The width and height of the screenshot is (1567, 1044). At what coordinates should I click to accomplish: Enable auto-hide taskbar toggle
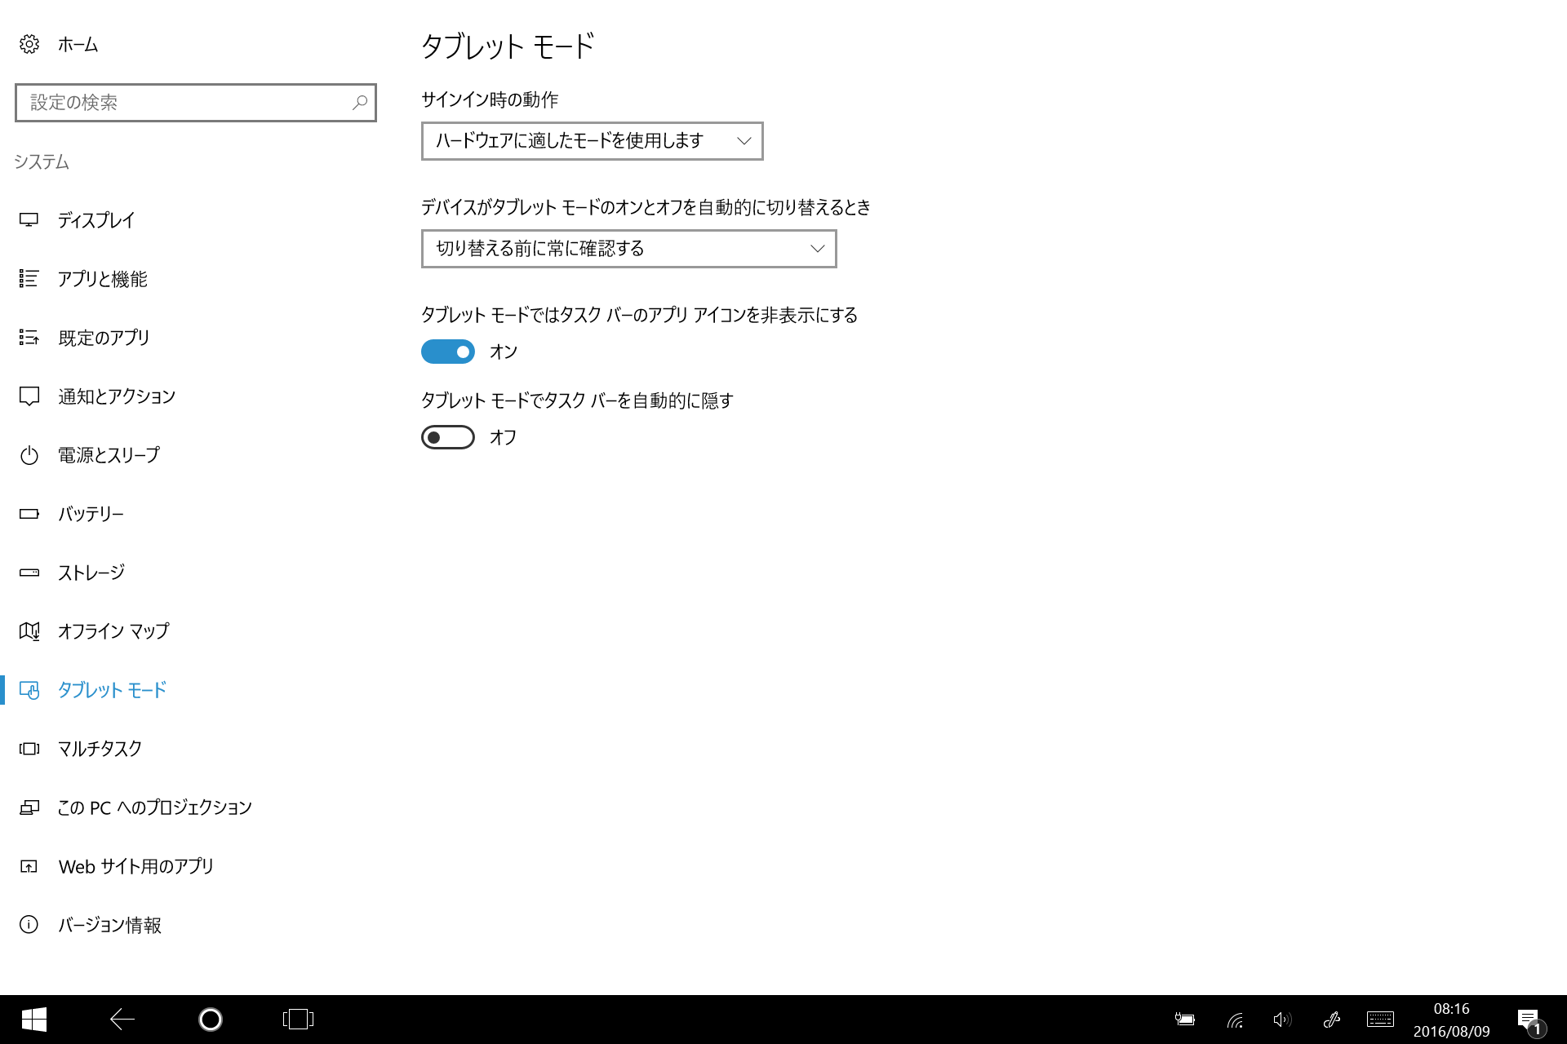447,437
